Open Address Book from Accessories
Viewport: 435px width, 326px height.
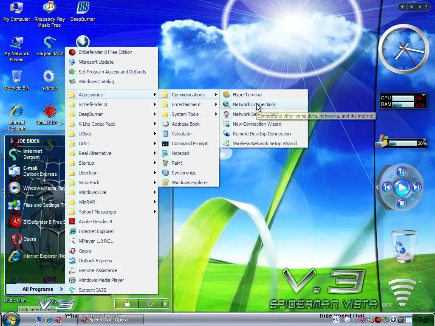(189, 124)
